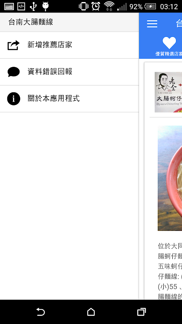
Task: Select 新增推薦店家 menu entry
Action: [x=69, y=45]
